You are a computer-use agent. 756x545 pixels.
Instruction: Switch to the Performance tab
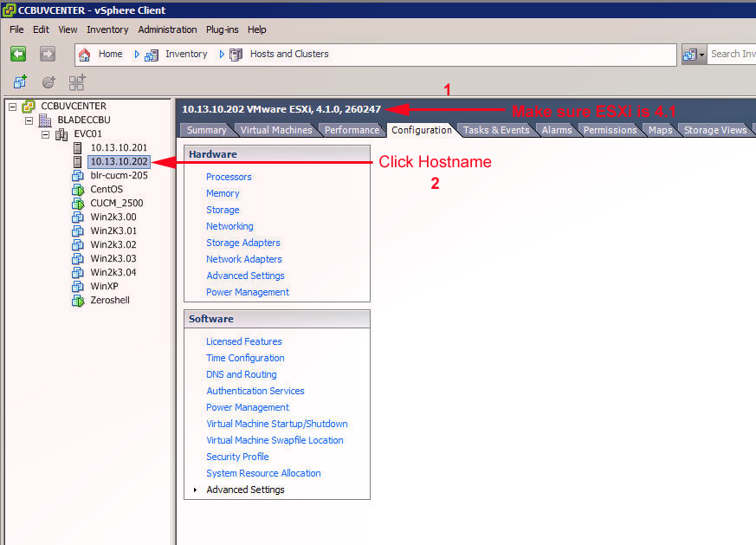click(x=352, y=130)
